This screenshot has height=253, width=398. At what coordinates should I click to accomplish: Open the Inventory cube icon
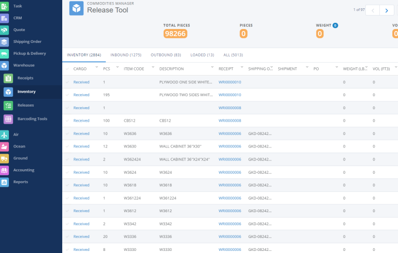pos(8,92)
